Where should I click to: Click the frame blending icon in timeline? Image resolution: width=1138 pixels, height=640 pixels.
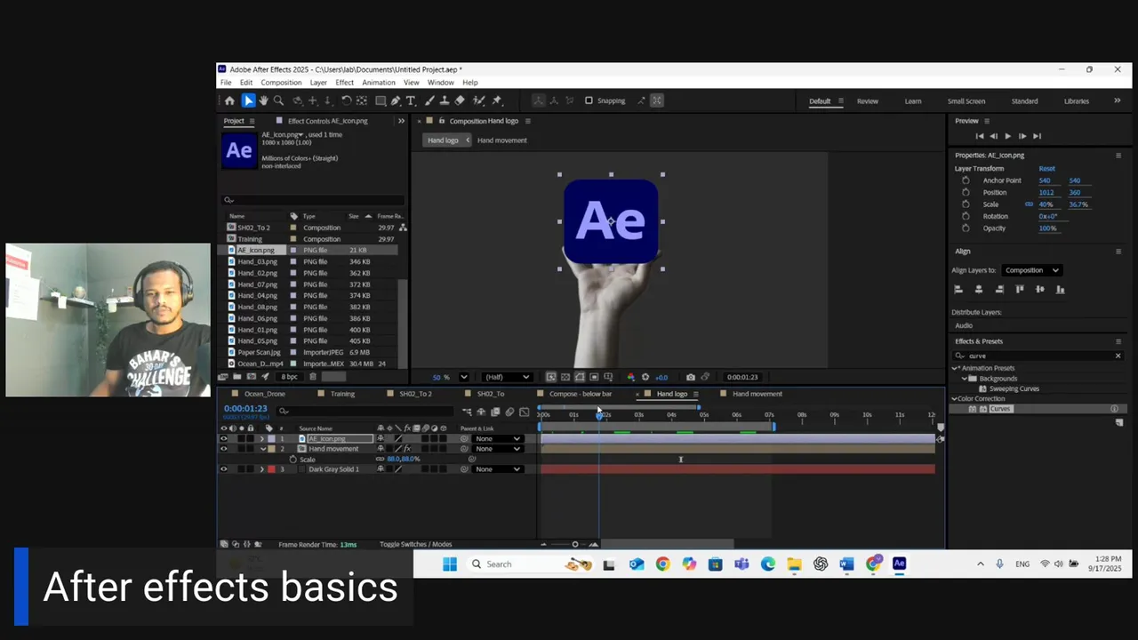point(495,412)
